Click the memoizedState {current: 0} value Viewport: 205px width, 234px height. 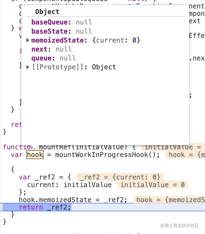pos(116,40)
